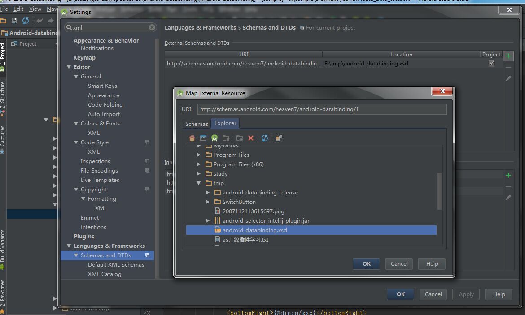Collapse the Editor settings group
525x315 pixels.
(69, 67)
